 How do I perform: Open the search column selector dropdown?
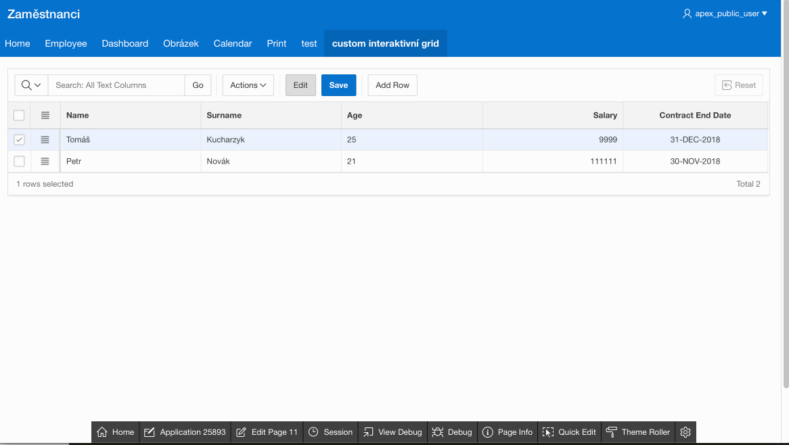point(31,85)
